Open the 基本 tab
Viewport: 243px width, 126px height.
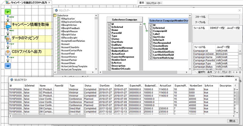pos(141,3)
